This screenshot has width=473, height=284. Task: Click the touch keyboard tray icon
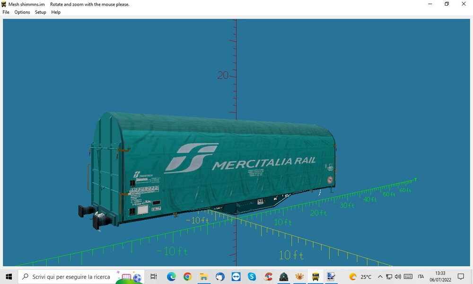tap(408, 276)
